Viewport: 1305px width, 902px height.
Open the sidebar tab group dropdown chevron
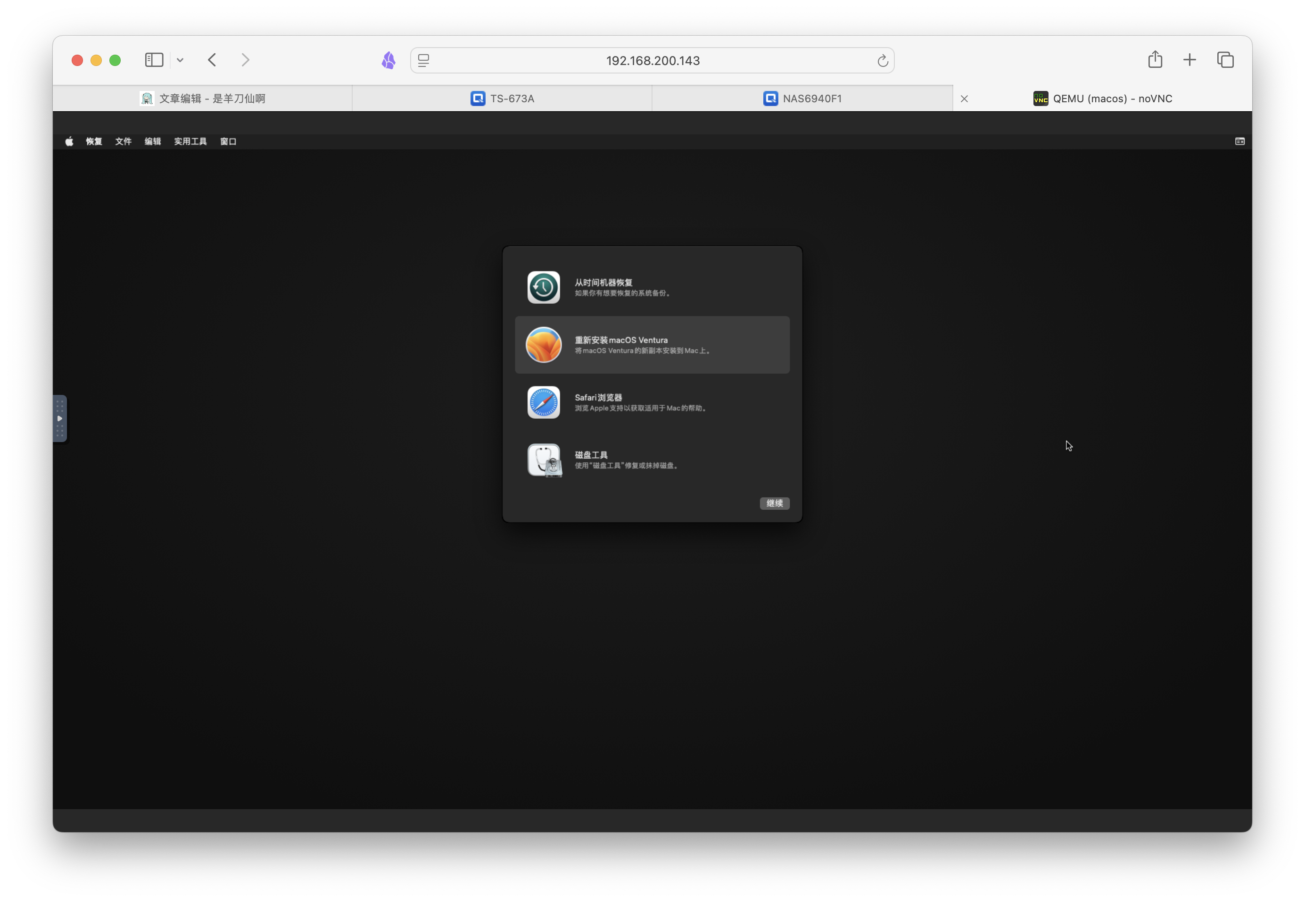click(x=180, y=60)
